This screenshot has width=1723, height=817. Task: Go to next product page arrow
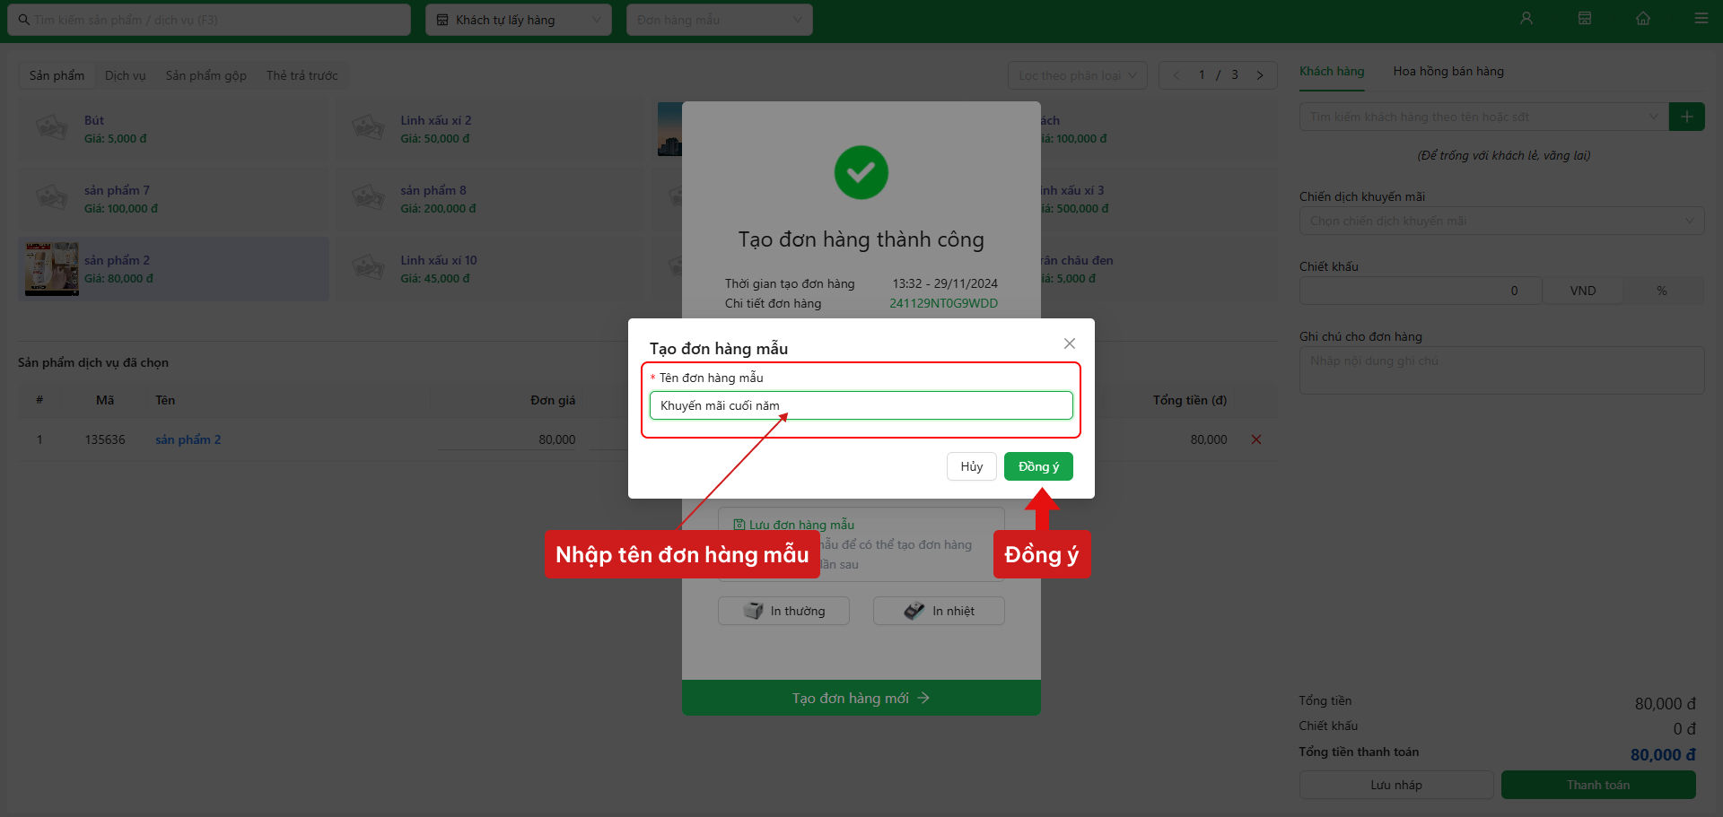pyautogui.click(x=1260, y=75)
